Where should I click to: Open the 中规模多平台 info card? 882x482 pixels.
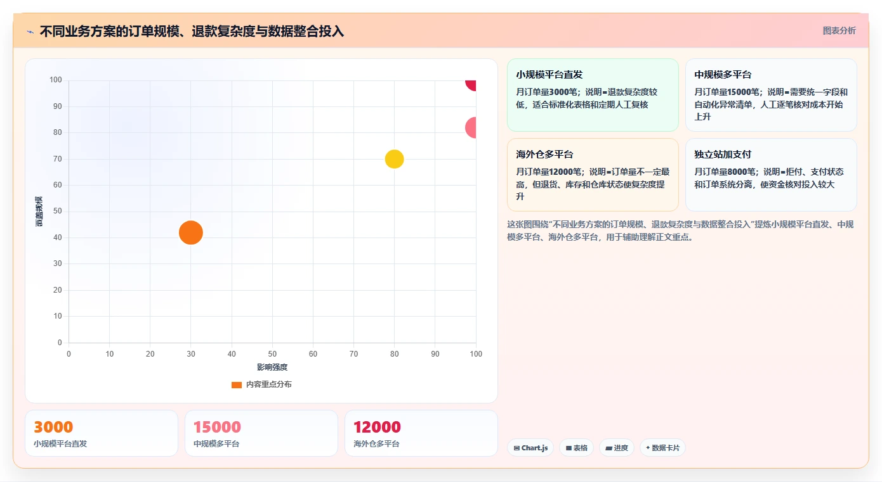771,95
